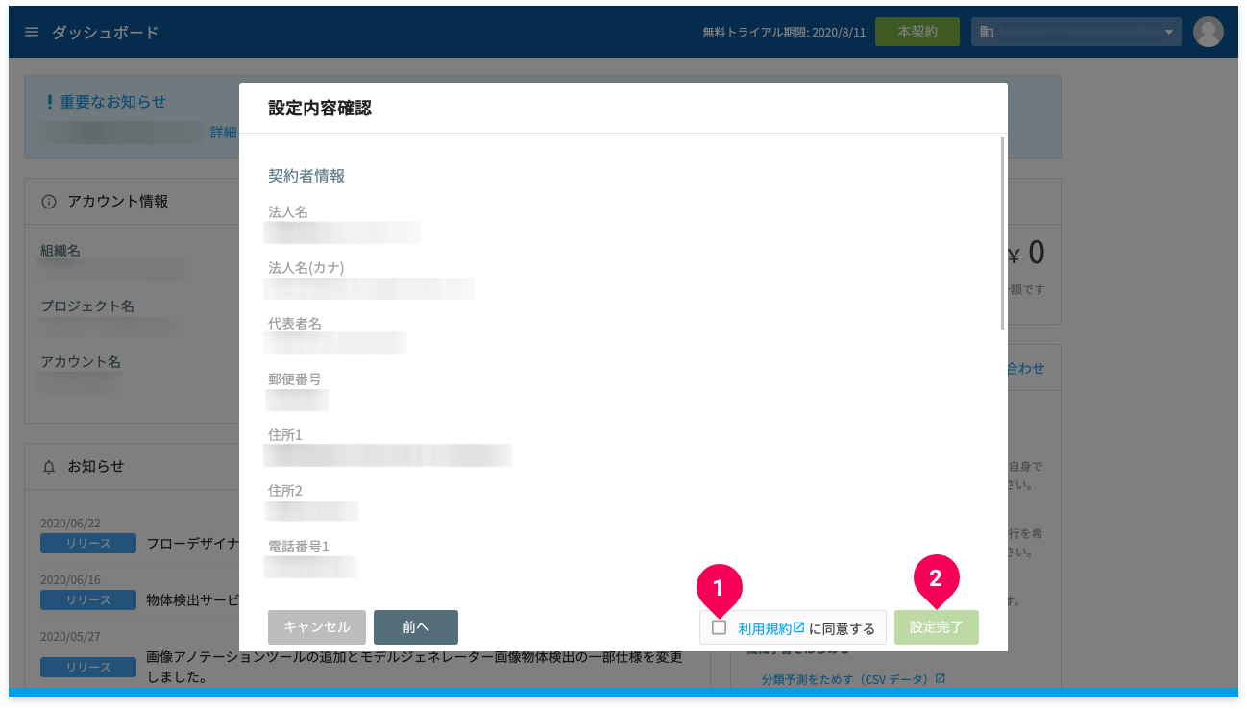Click the external-link icon after 分類予測をためす
Screen dimensions: 1247x709
tap(941, 679)
